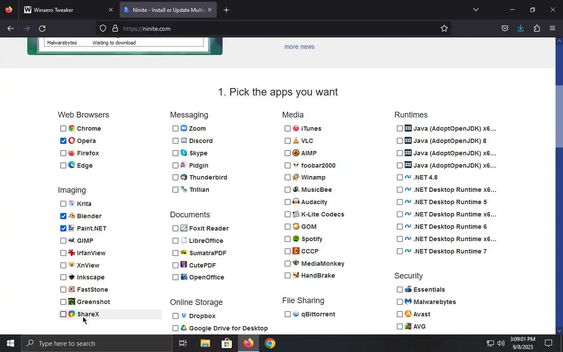Screen dimensions: 563x352
Task: Click the Dropbox icon under Online Storage
Action: click(184, 316)
